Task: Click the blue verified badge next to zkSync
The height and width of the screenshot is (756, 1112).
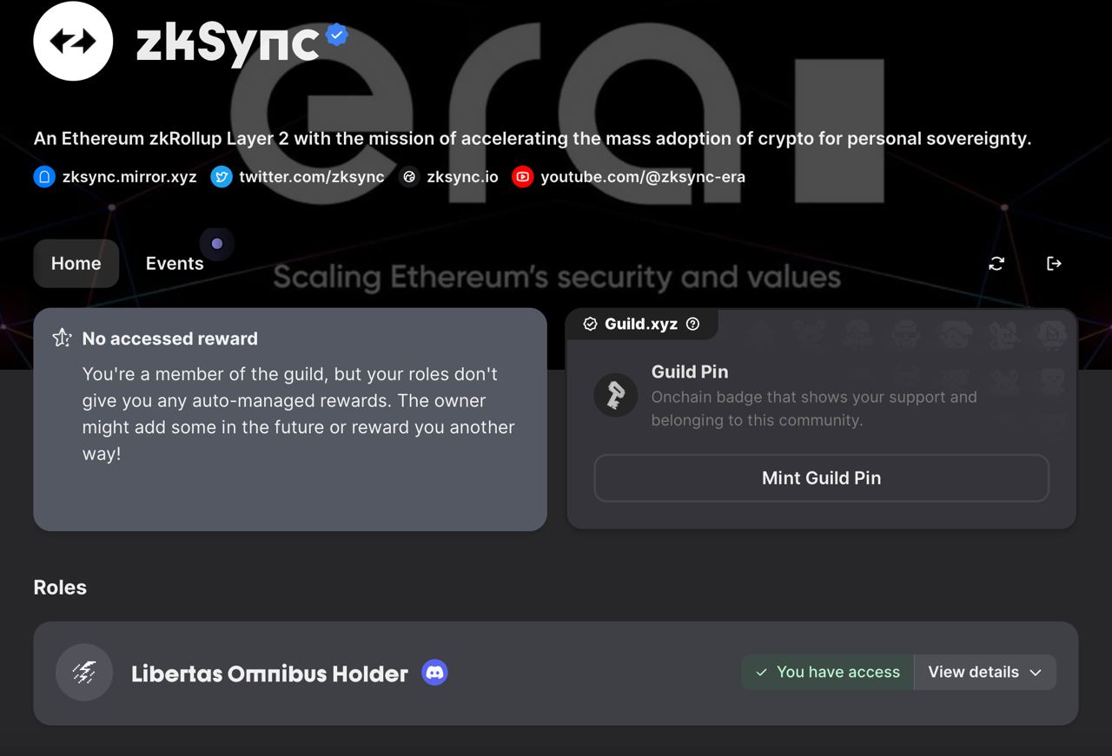Action: 337,35
